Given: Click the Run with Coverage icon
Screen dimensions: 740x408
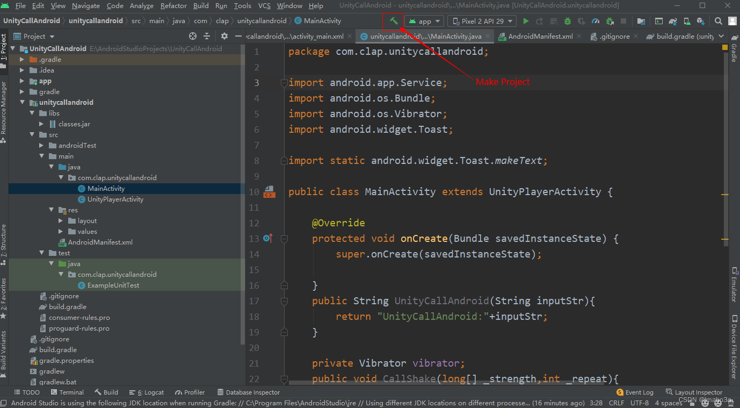Looking at the screenshot, I should pyautogui.click(x=582, y=21).
